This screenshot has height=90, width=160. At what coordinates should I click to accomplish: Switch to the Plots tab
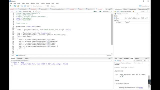click(120, 58)
